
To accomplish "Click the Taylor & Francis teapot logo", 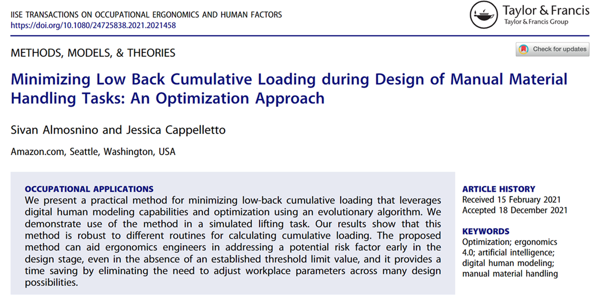I will pyautogui.click(x=483, y=14).
